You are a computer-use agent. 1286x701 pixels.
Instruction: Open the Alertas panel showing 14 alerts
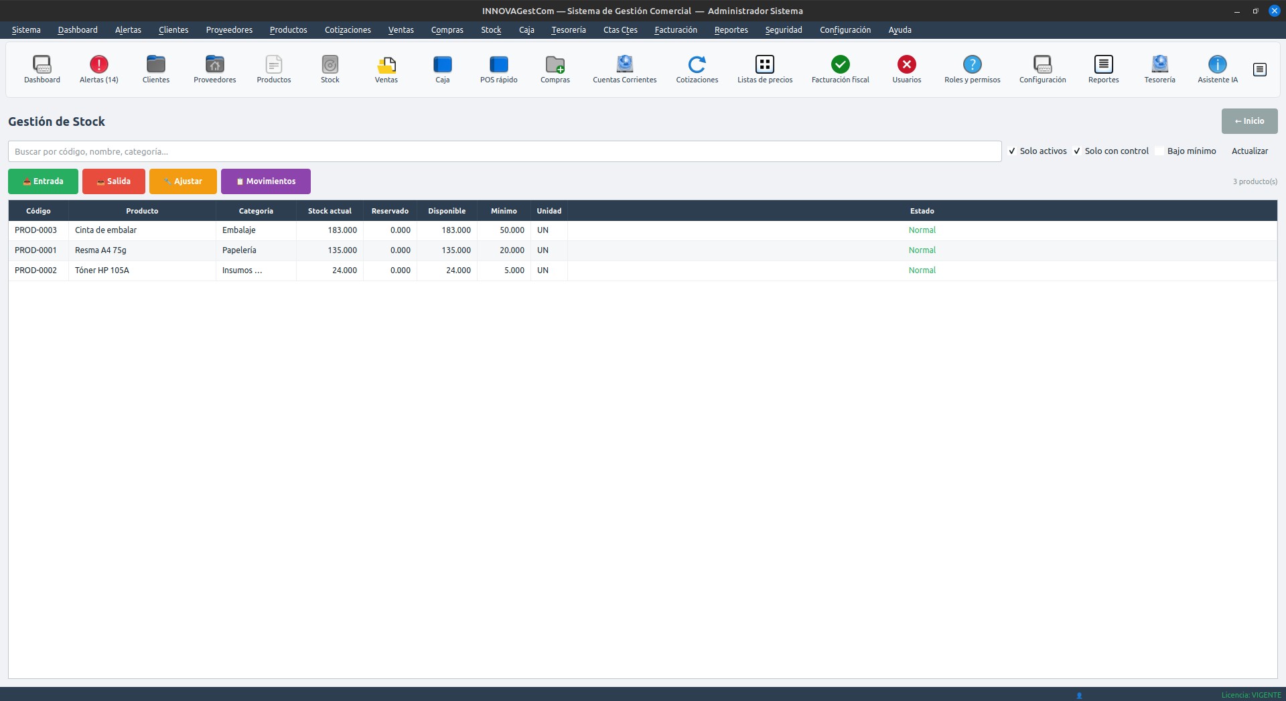pyautogui.click(x=98, y=69)
